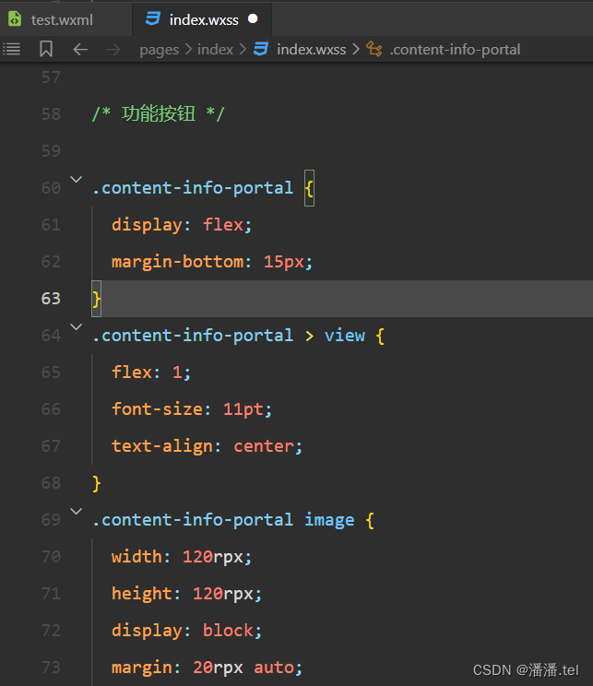
Task: Click the index folder breadcrumb
Action: (x=215, y=50)
